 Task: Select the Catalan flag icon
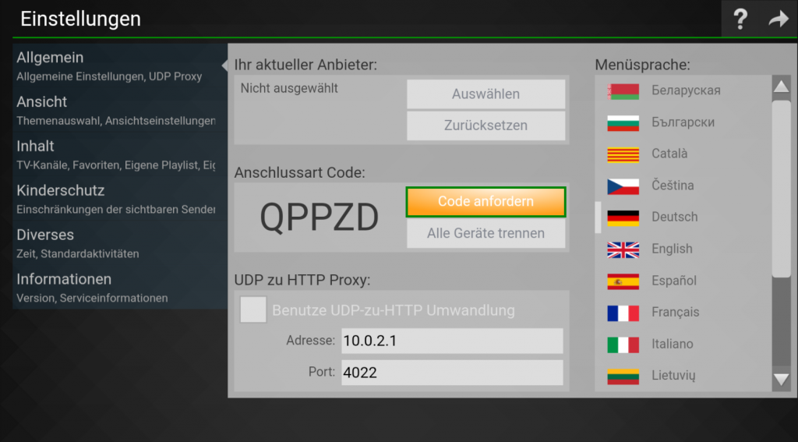pos(623,154)
